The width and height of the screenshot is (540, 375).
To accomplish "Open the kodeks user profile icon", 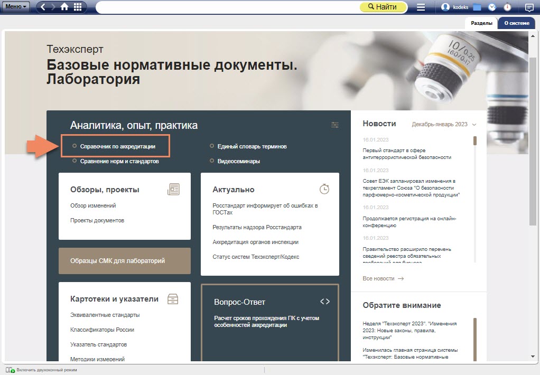I will 445,7.
